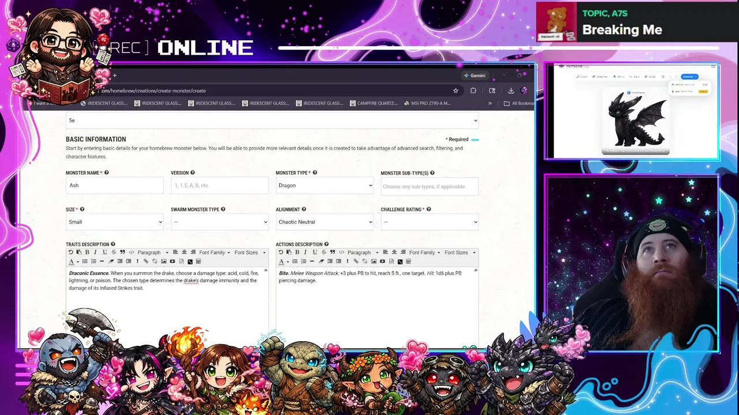Insert blockquote in the Traits Description editor
This screenshot has height=415, width=739.
(x=122, y=252)
